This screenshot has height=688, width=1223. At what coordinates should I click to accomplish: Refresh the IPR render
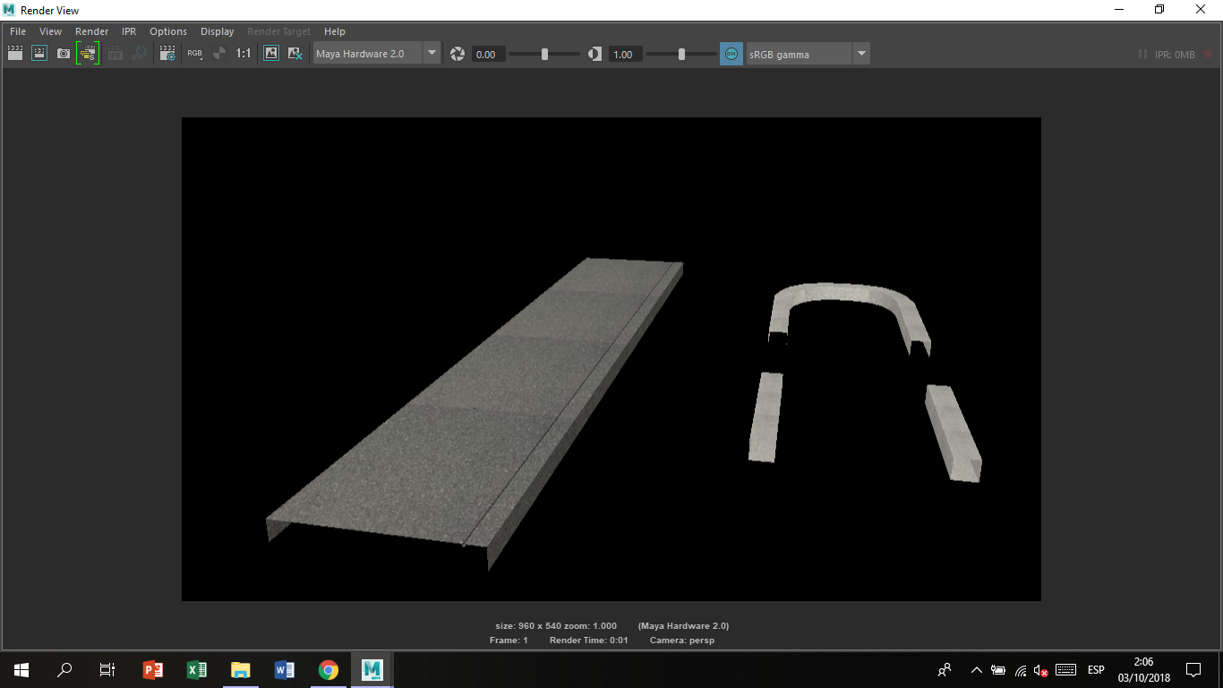pos(139,53)
